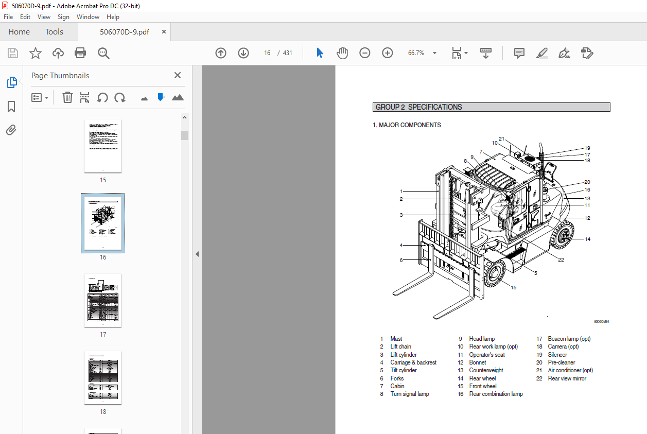
Task: Select the page 16 thumbnail
Action: (103, 223)
